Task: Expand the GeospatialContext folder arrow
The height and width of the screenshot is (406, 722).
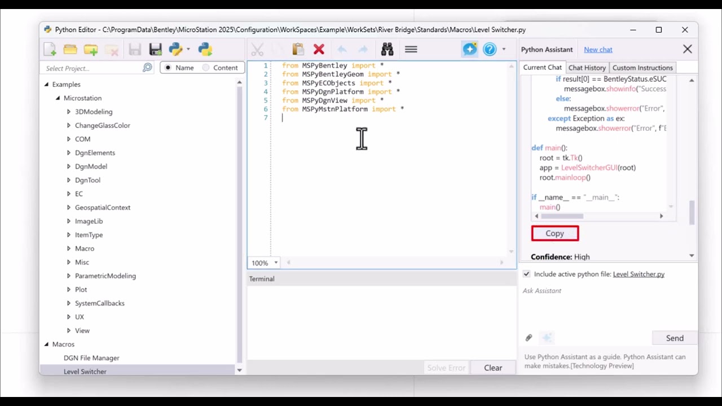Action: [69, 208]
